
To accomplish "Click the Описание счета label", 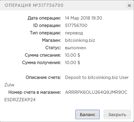I will (x=43, y=77).
